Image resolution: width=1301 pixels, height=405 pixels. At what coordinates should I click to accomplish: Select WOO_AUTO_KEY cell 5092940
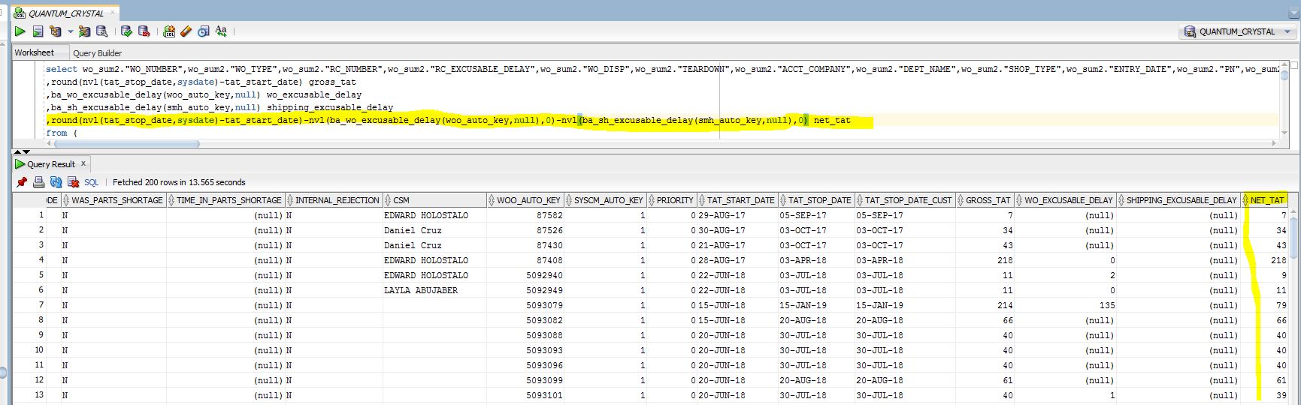pos(525,275)
